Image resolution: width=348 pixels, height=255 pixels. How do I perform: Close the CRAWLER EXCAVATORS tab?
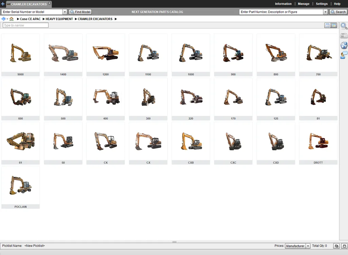[x=50, y=3]
